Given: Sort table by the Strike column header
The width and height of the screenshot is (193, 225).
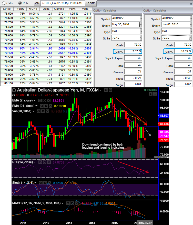Looking at the screenshot, I should [x=7, y=9].
